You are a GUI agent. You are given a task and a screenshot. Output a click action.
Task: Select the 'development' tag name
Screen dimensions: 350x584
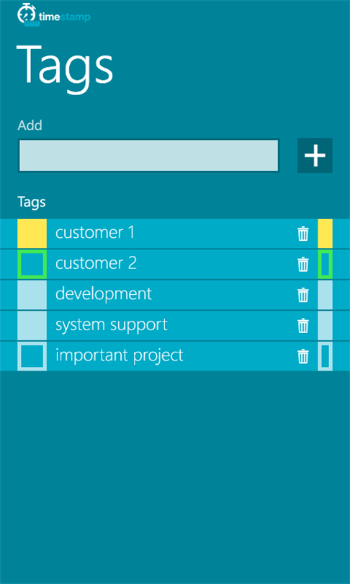[104, 294]
